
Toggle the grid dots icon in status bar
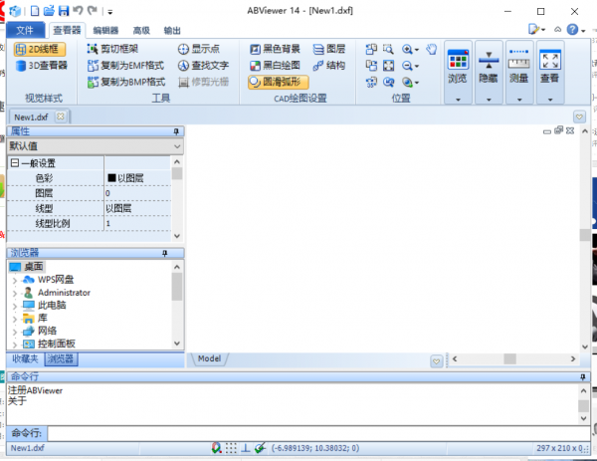[x=231, y=448]
